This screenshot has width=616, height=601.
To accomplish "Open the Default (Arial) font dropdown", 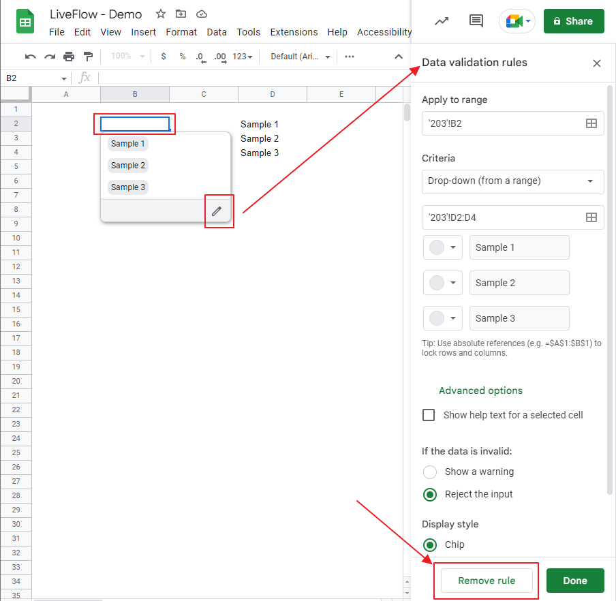I will click(300, 57).
